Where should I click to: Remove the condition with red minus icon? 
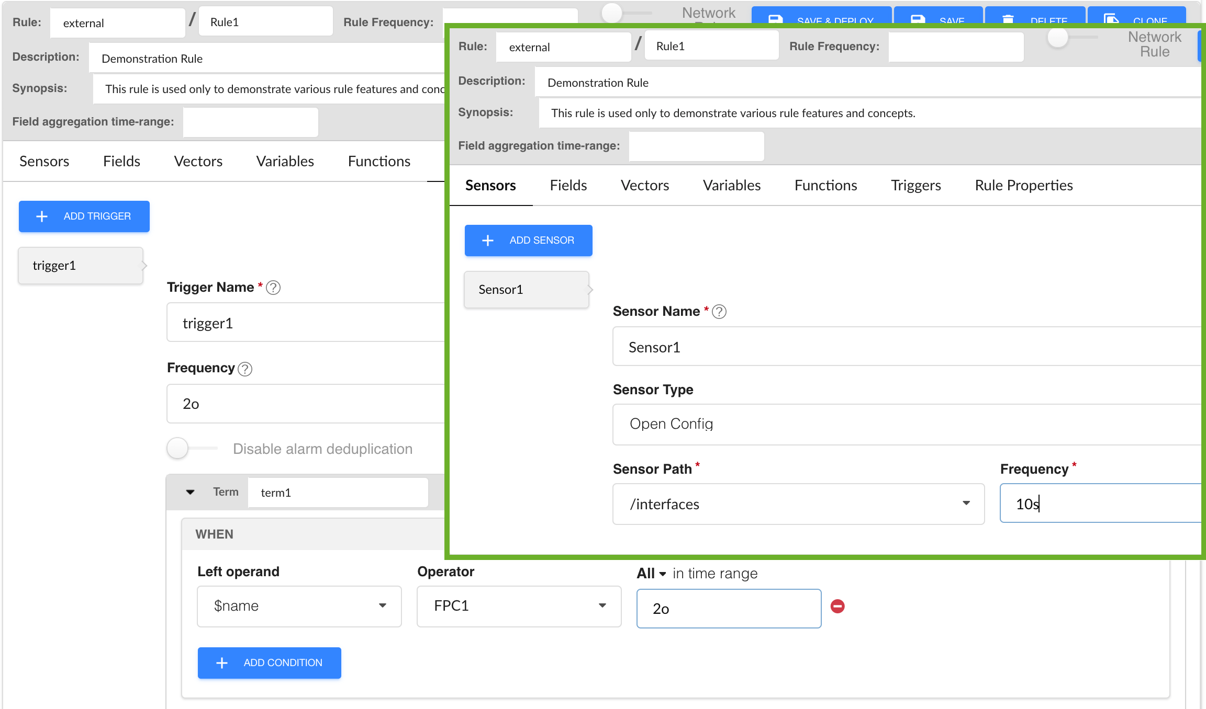tap(837, 607)
